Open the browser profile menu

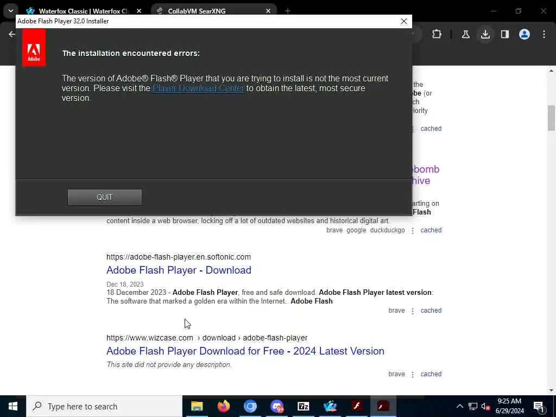(x=525, y=34)
